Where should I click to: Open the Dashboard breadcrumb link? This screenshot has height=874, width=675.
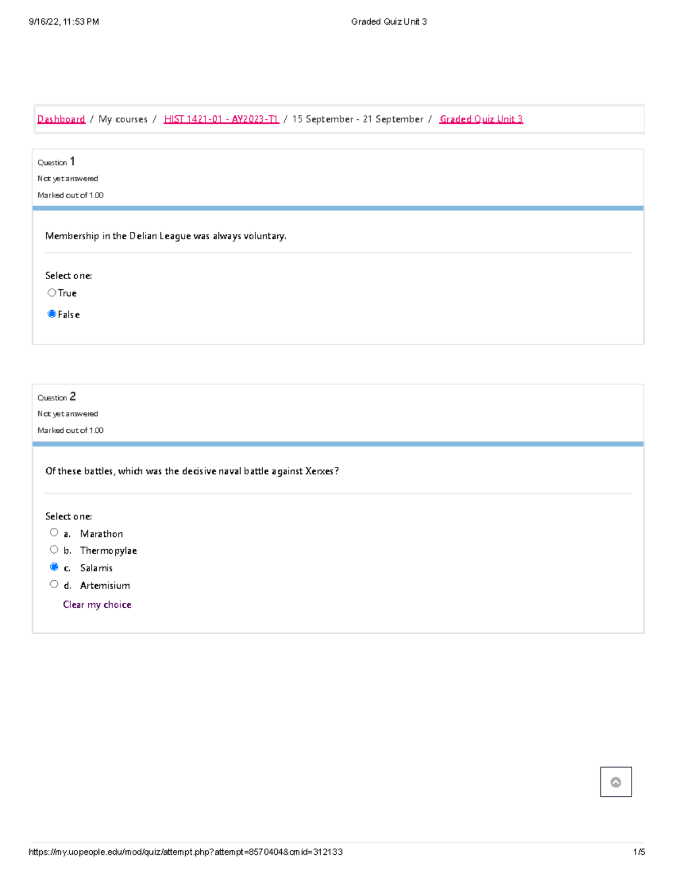(x=61, y=119)
